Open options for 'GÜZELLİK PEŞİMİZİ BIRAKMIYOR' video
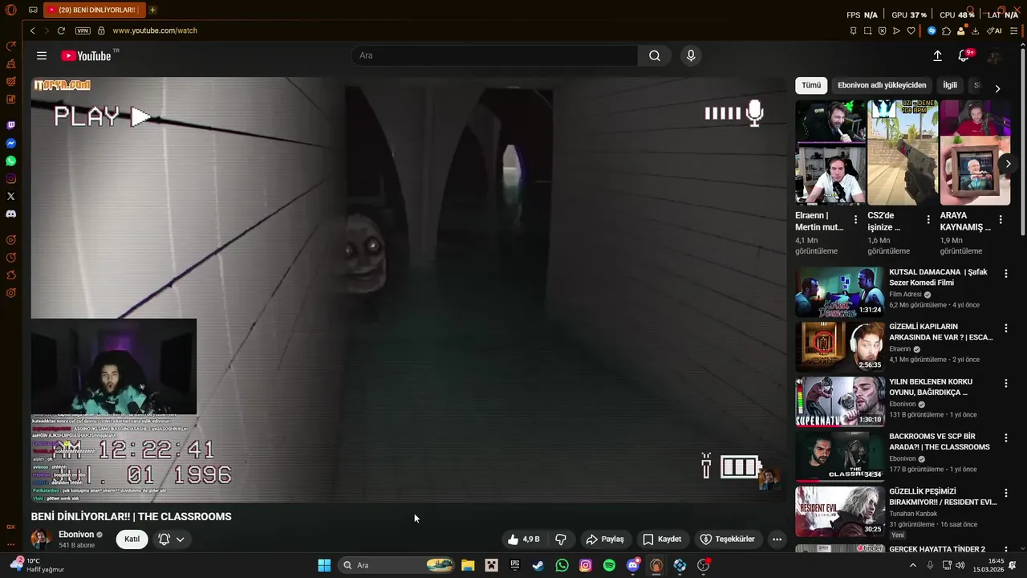The image size is (1027, 578). tap(1006, 492)
